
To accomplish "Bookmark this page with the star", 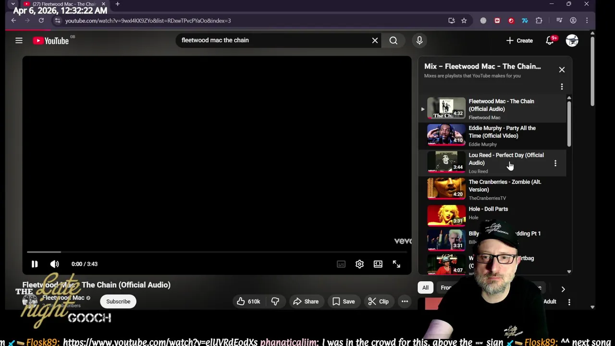I will point(464,21).
